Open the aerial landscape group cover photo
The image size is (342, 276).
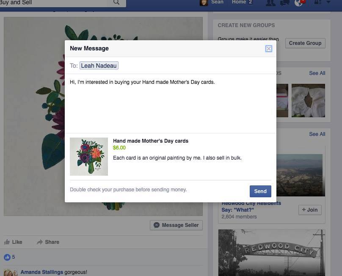coord(301,175)
